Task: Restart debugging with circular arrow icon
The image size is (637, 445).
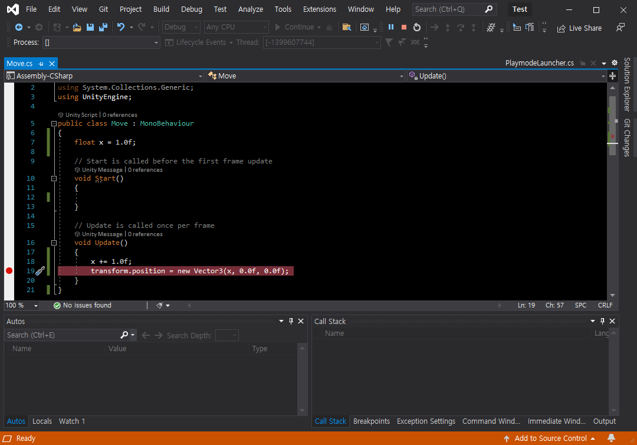Action: tap(417, 27)
